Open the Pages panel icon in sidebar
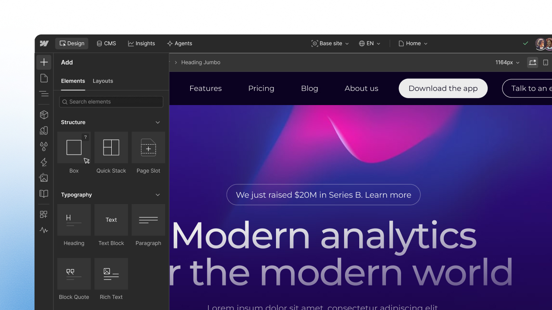Screen dimensions: 552x310 pyautogui.click(x=44, y=78)
